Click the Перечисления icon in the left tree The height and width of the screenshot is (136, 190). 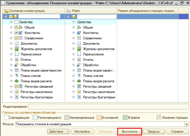pos(17,54)
